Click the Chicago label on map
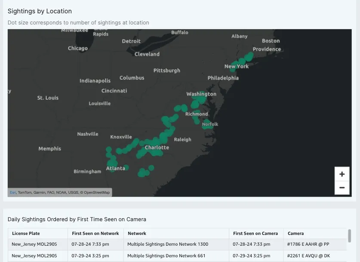This screenshot has width=360, height=262. point(77,49)
